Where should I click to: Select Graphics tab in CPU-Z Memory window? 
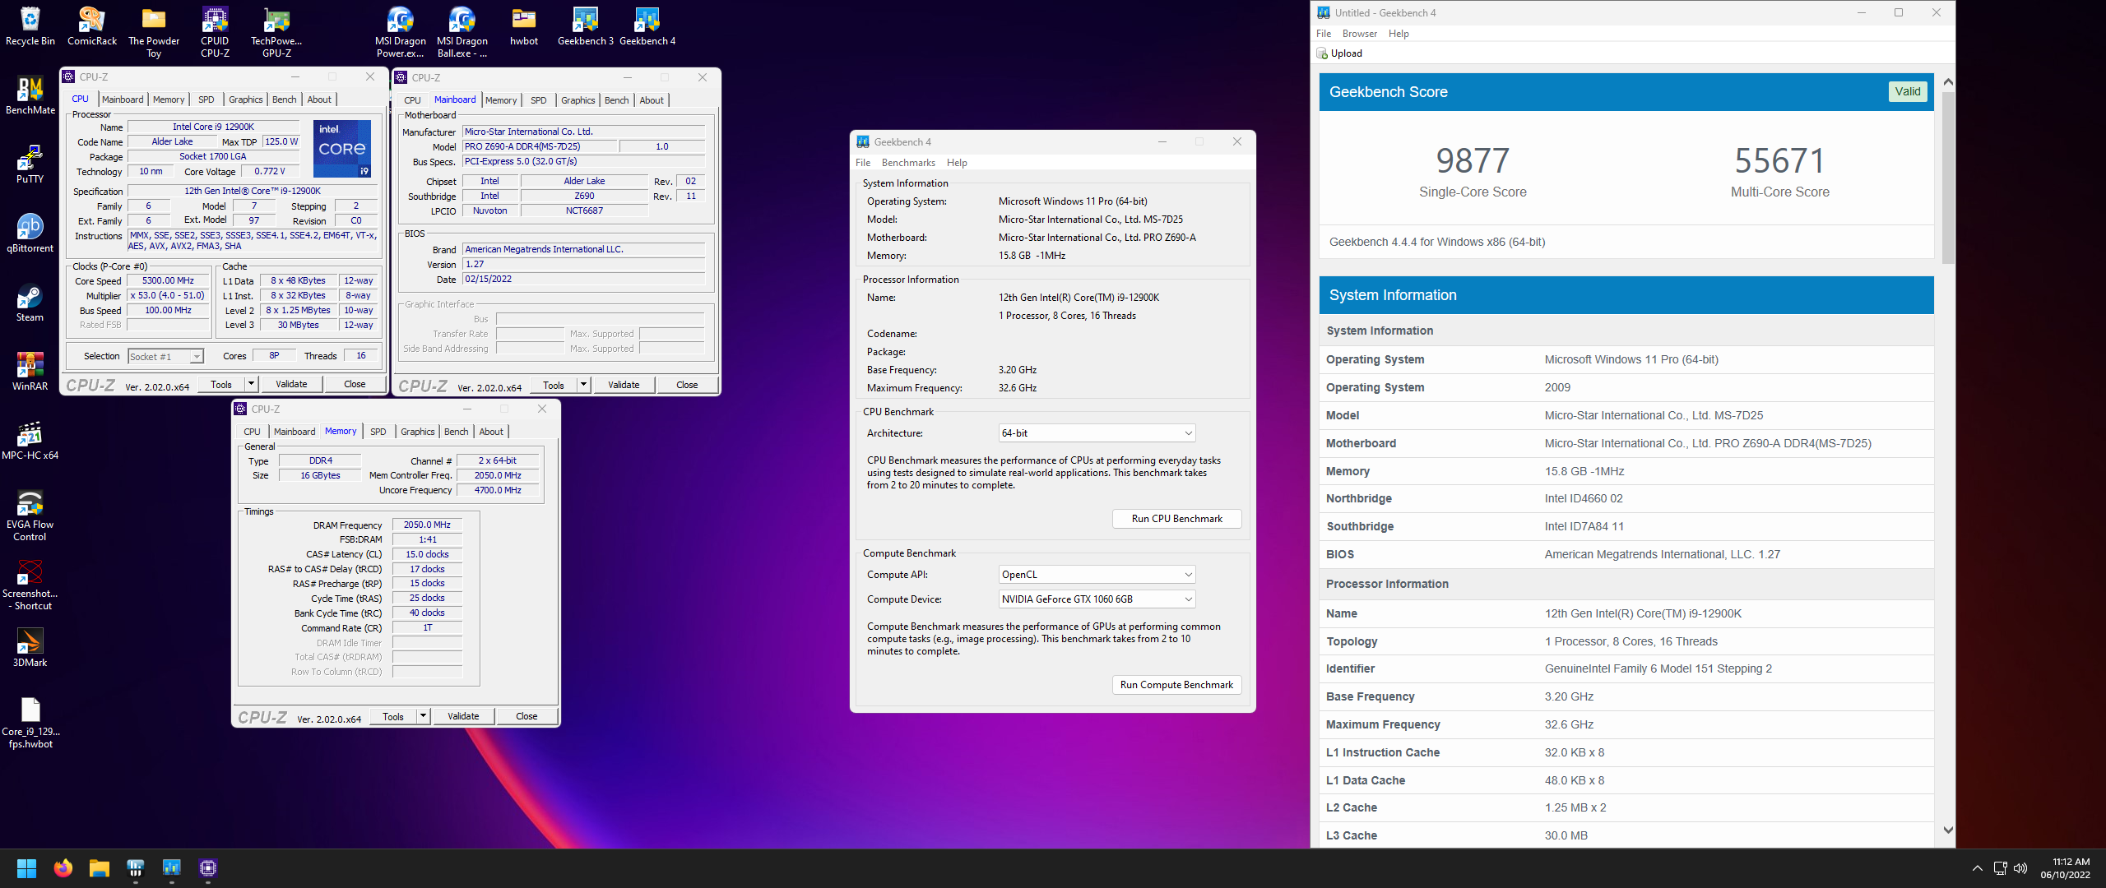417,432
